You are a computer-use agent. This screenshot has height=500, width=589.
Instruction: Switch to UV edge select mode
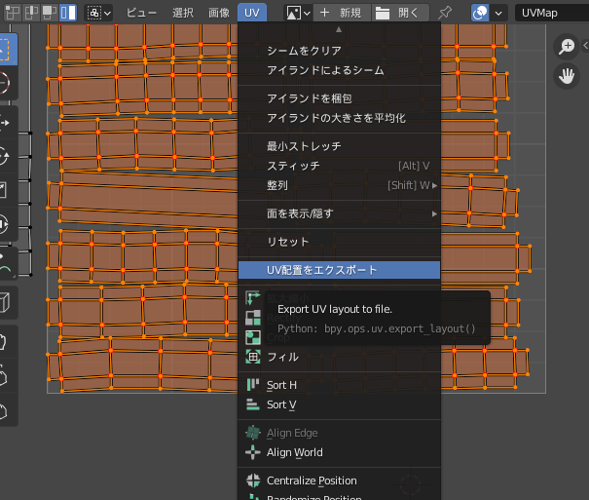pos(31,13)
